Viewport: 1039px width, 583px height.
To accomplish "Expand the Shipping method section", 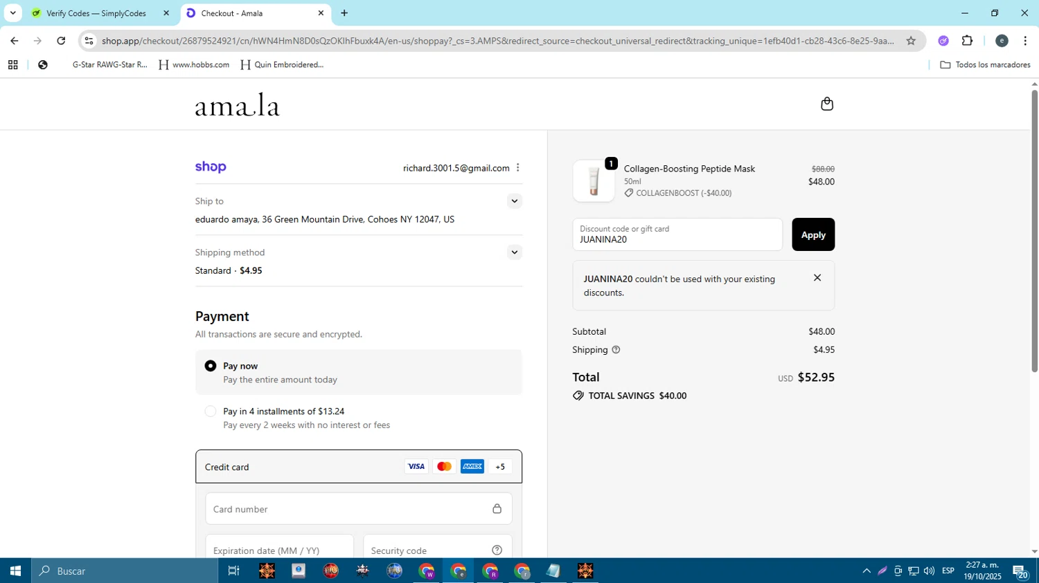I will (514, 252).
